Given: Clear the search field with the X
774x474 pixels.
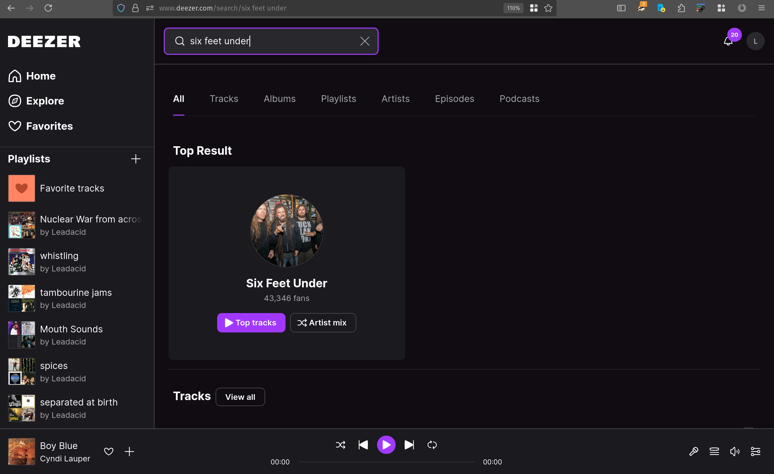Looking at the screenshot, I should [x=364, y=41].
